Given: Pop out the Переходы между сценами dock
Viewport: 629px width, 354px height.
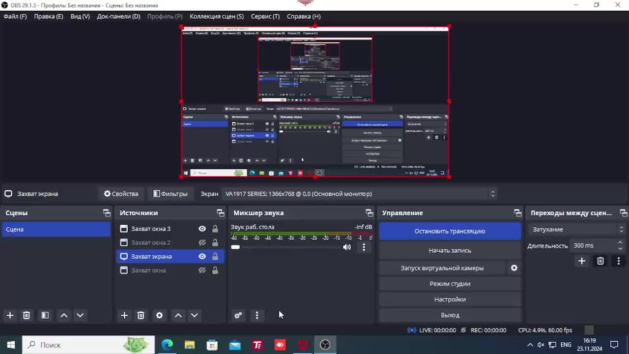Looking at the screenshot, I should click(x=624, y=213).
